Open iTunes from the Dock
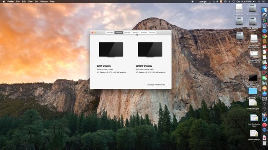268x150 pixels. point(264,125)
